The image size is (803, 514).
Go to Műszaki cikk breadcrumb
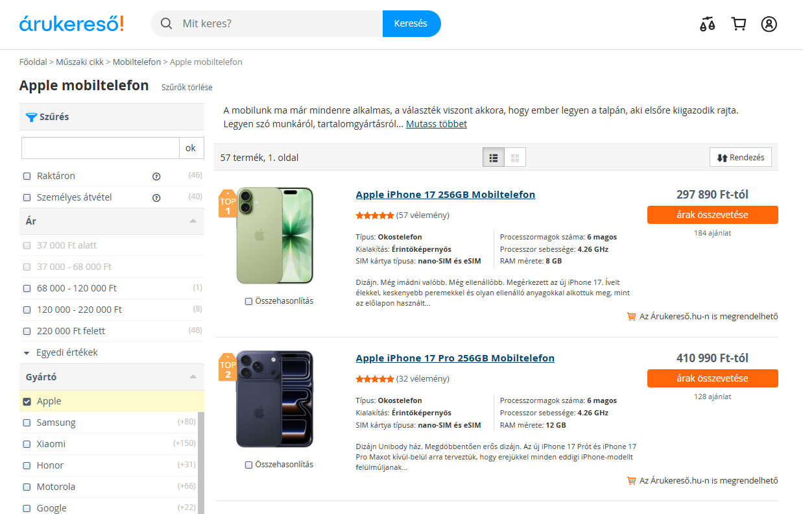[80, 62]
